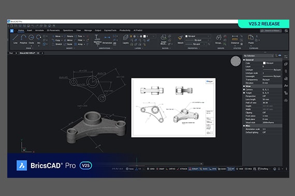
Task: Select the Start document tab
Action: (x=11, y=53)
